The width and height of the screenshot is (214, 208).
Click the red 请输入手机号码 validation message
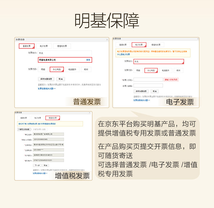171,79
